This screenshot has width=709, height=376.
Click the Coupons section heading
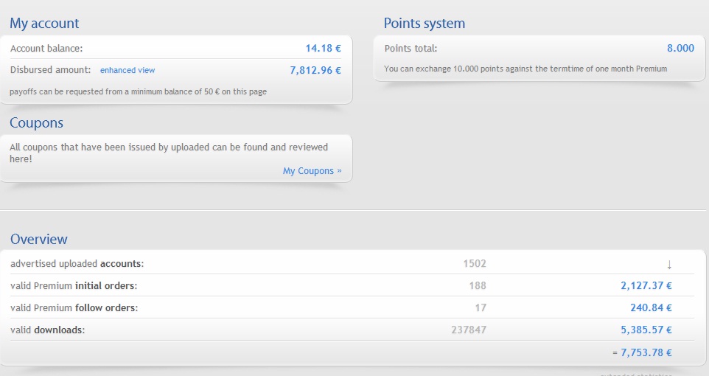tap(36, 123)
